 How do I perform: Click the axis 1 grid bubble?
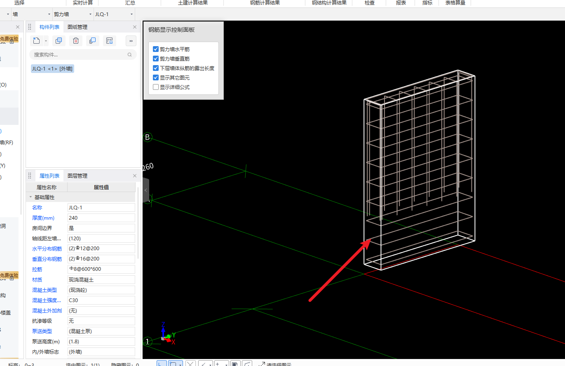tap(147, 342)
